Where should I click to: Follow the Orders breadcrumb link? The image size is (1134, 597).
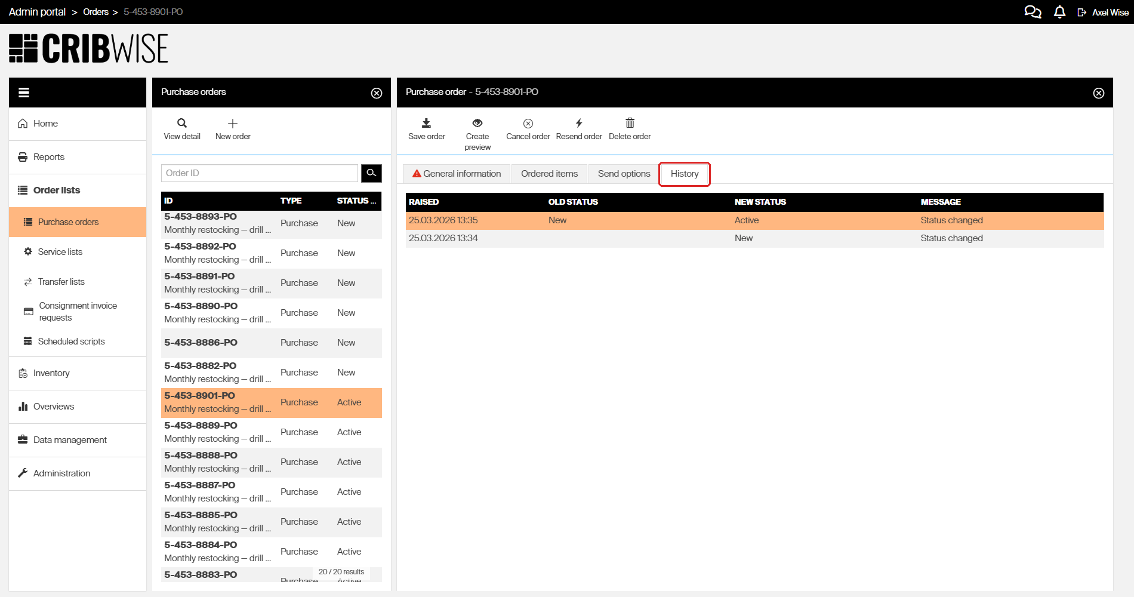[x=95, y=11]
